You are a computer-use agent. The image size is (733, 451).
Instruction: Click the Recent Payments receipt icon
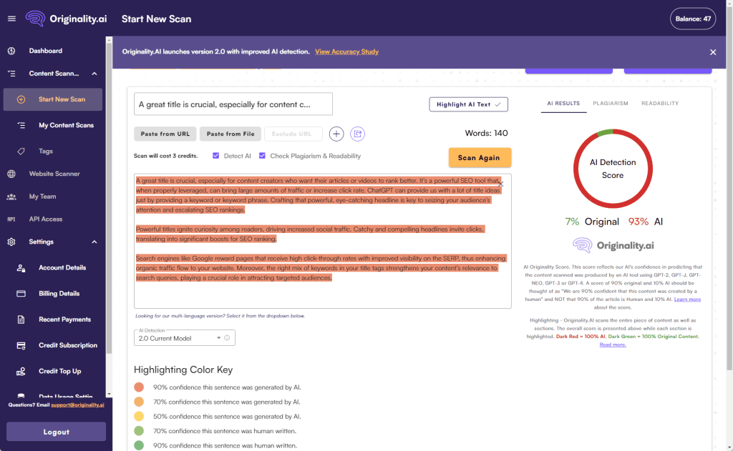tap(21, 319)
